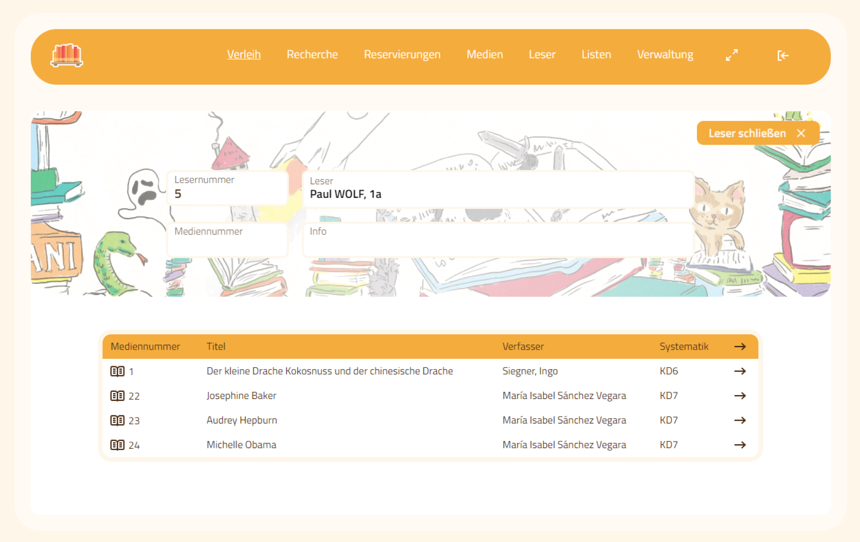Screen dimensions: 860x542
Task: Click the arrow icon in the table header
Action: 740,347
